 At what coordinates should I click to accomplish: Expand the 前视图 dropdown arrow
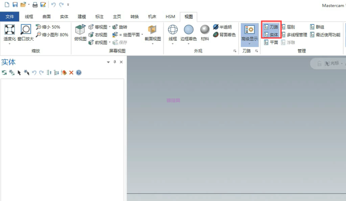coord(110,42)
